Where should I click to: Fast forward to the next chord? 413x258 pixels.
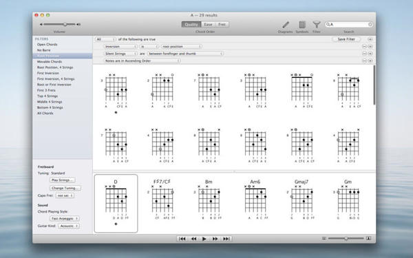point(215,239)
